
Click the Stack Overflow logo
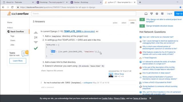click(x=18, y=14)
